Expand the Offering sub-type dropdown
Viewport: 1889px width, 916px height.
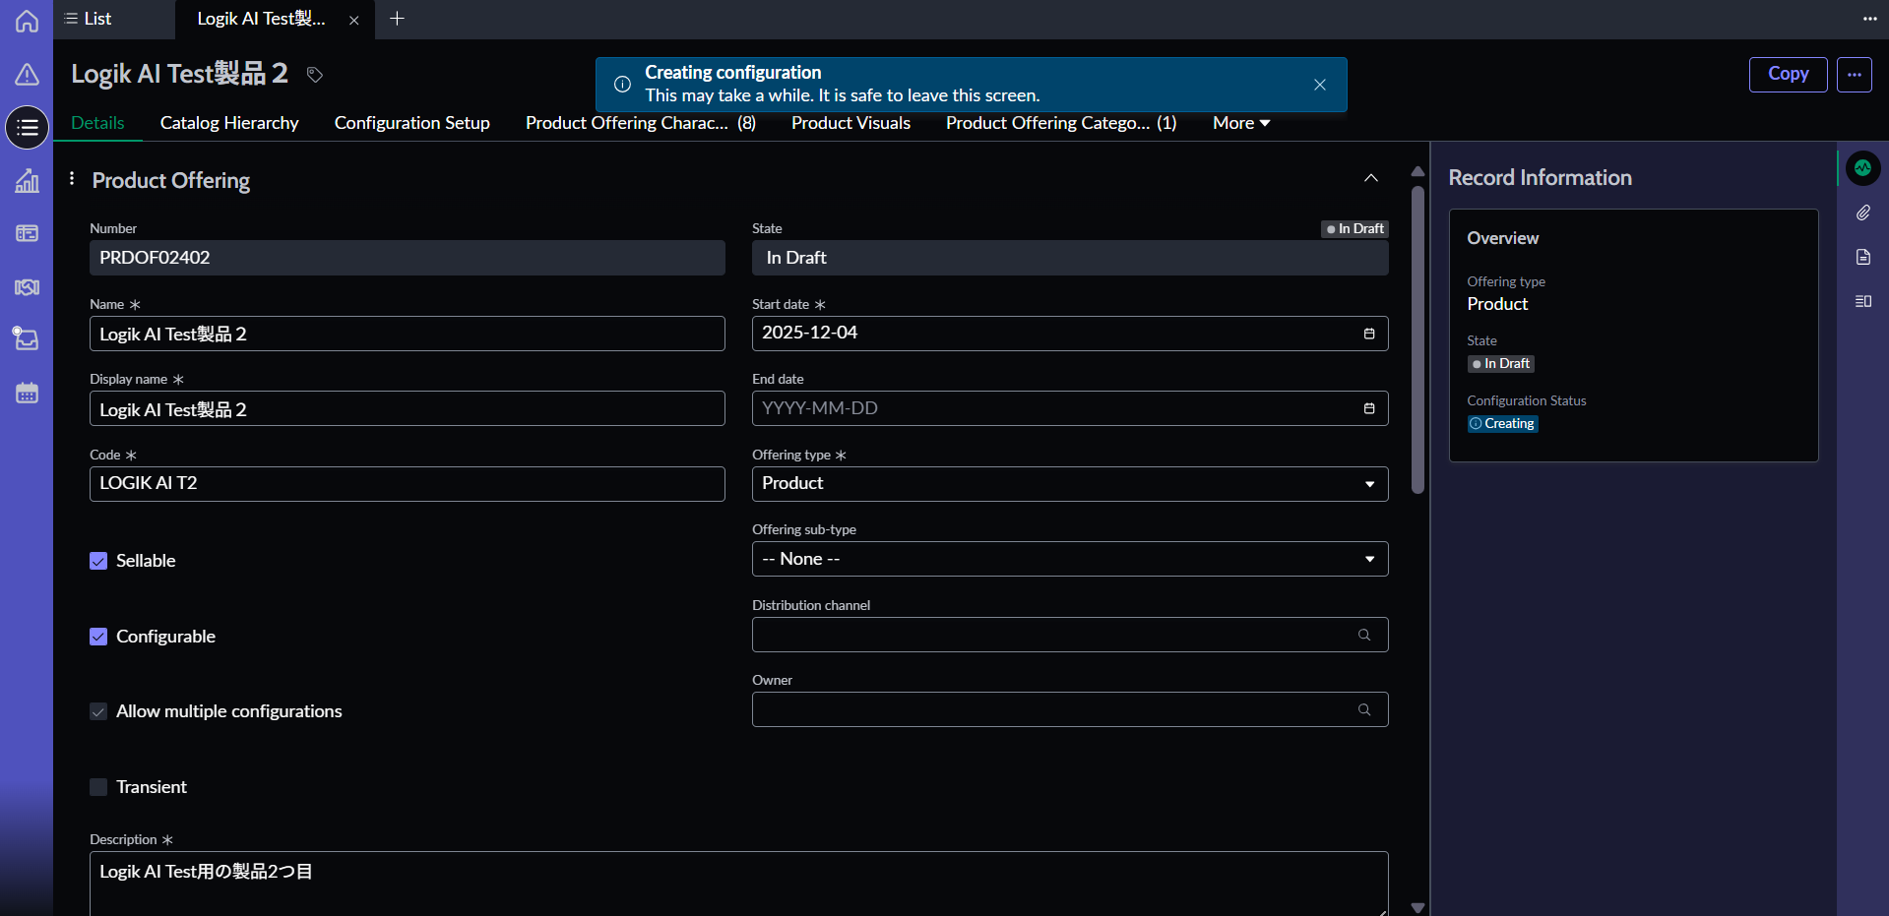pyautogui.click(x=1069, y=559)
